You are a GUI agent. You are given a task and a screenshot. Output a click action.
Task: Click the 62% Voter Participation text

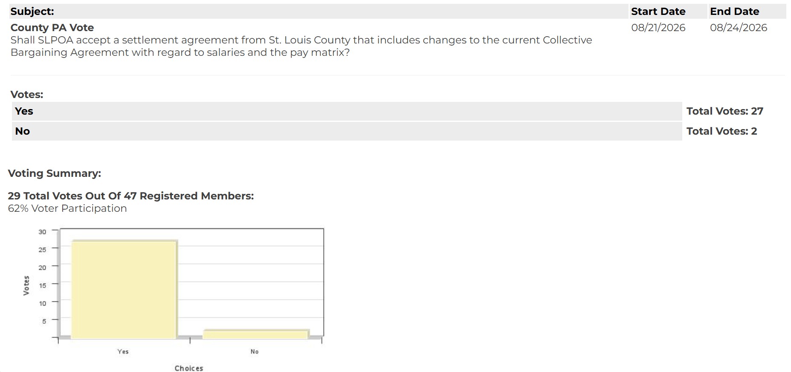click(67, 208)
